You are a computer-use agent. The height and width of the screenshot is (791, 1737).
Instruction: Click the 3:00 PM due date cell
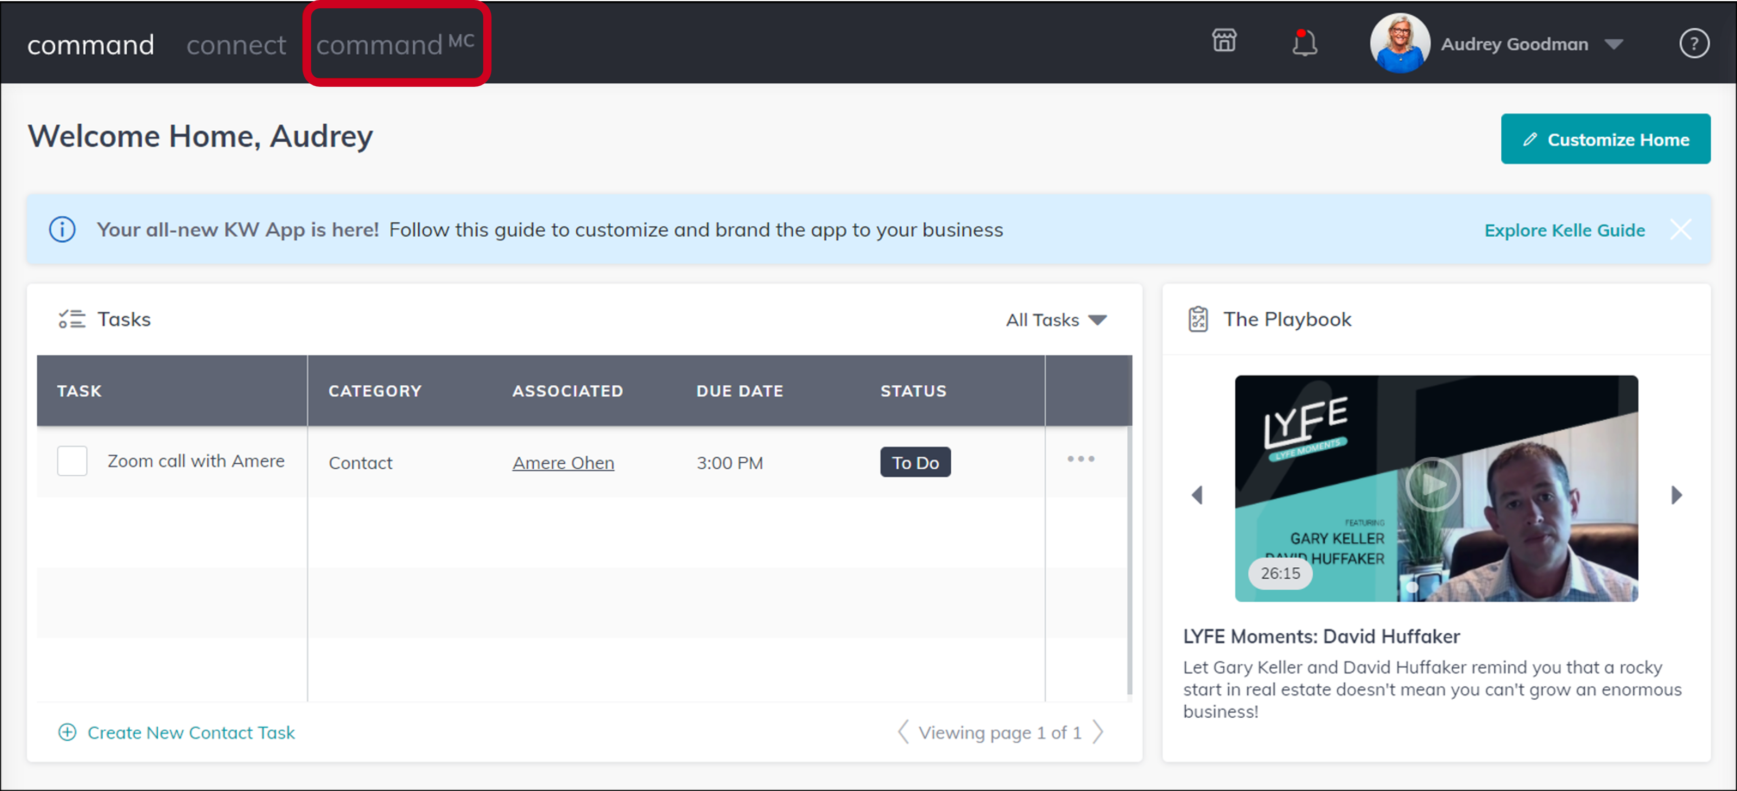point(730,463)
